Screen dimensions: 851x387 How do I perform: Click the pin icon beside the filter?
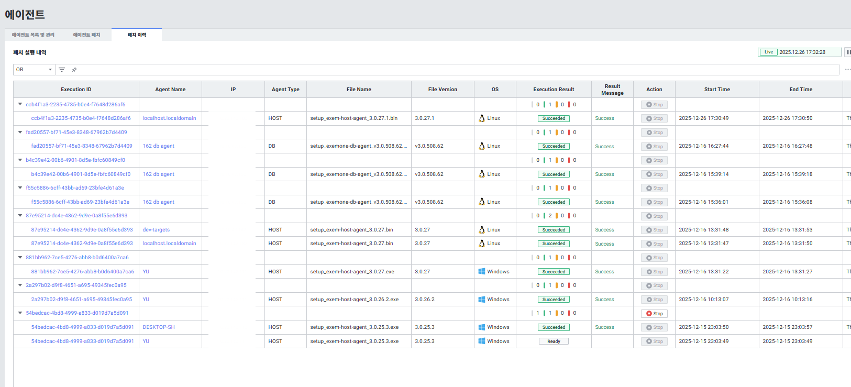[x=74, y=70]
